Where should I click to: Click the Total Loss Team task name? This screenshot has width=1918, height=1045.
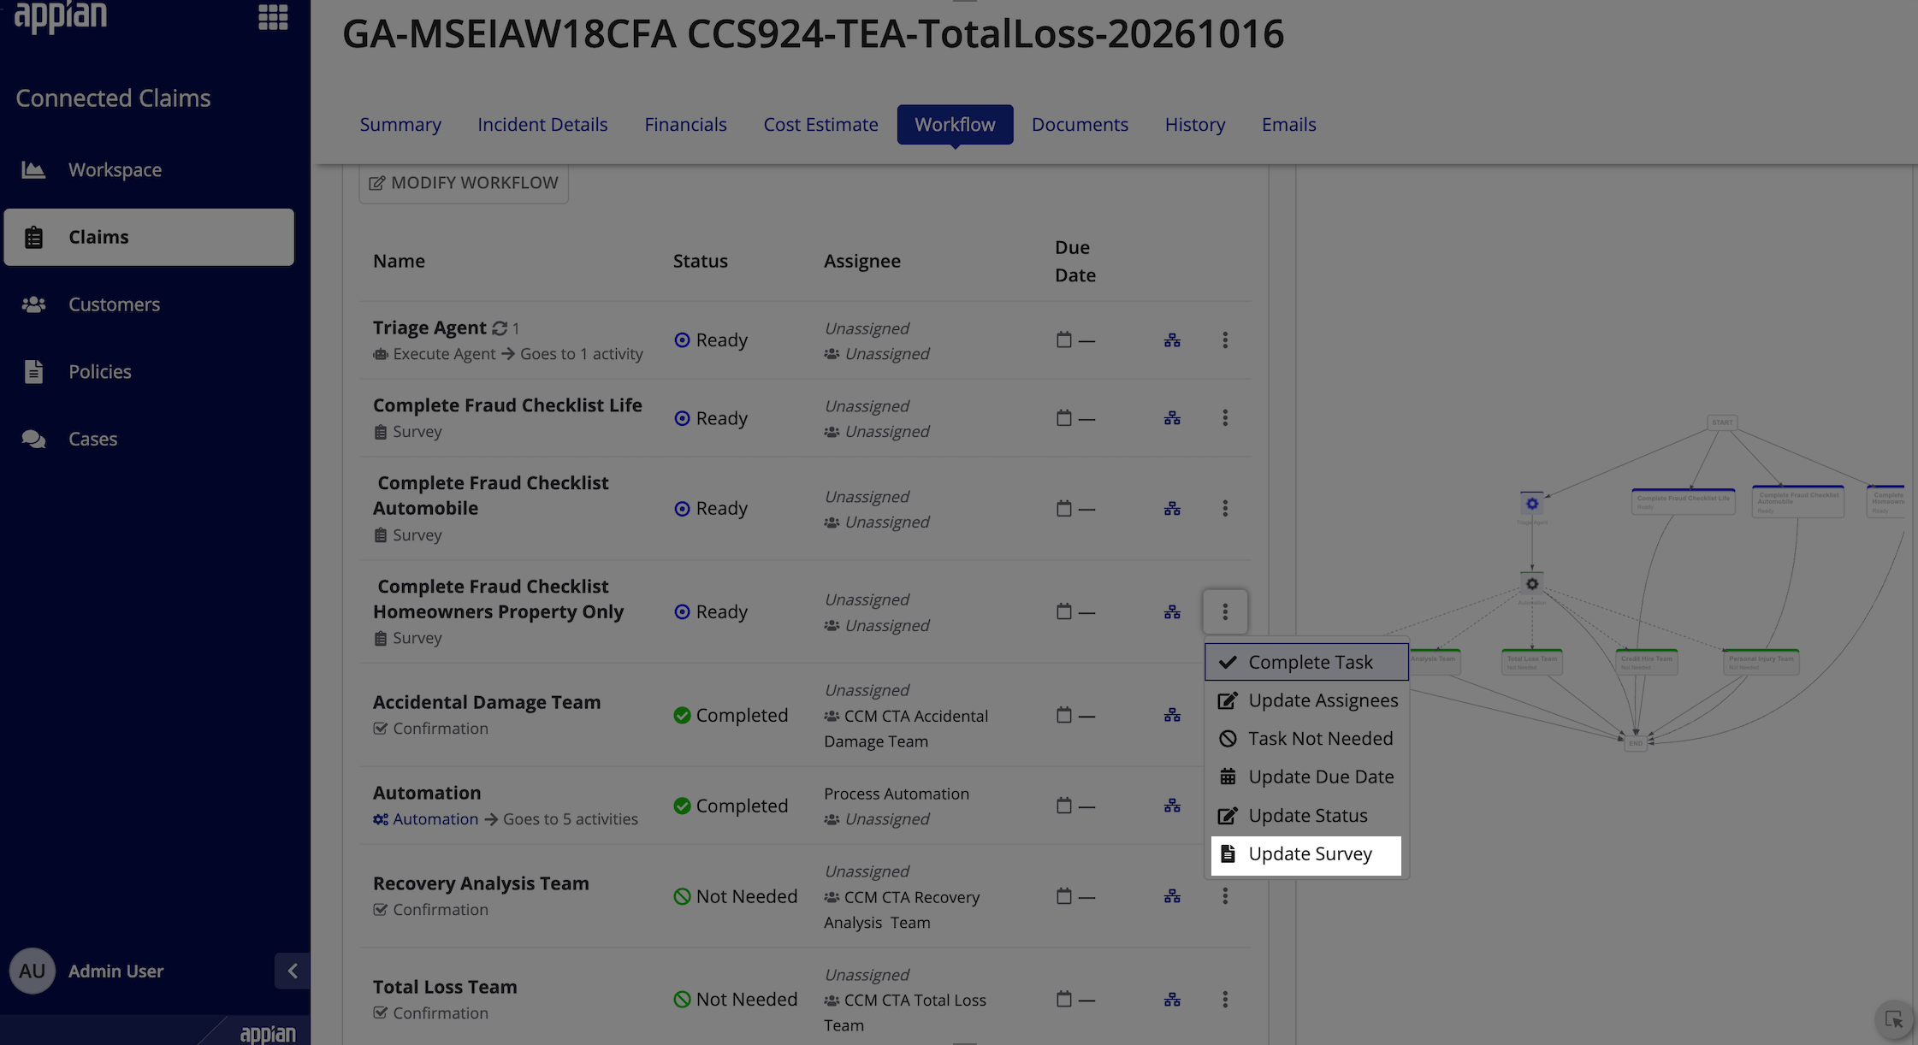click(445, 987)
